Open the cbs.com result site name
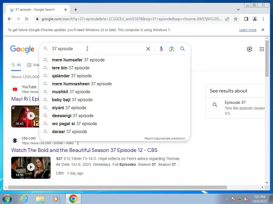The height and width of the screenshot is (204, 273). tap(29, 138)
